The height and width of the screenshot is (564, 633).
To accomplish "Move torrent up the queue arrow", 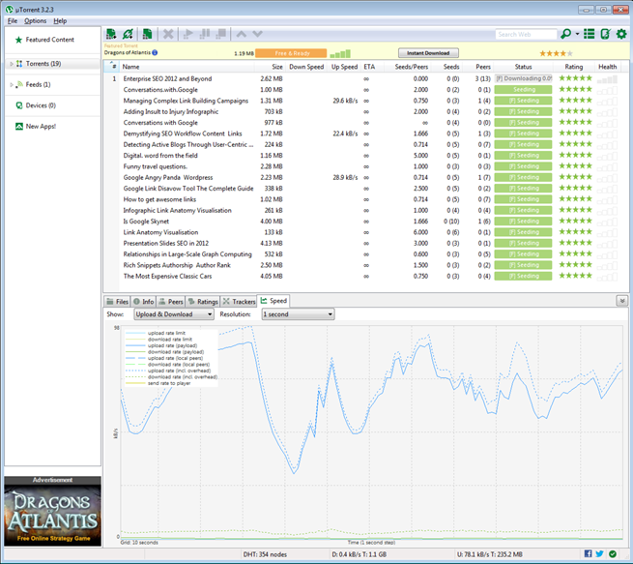I will tap(242, 34).
